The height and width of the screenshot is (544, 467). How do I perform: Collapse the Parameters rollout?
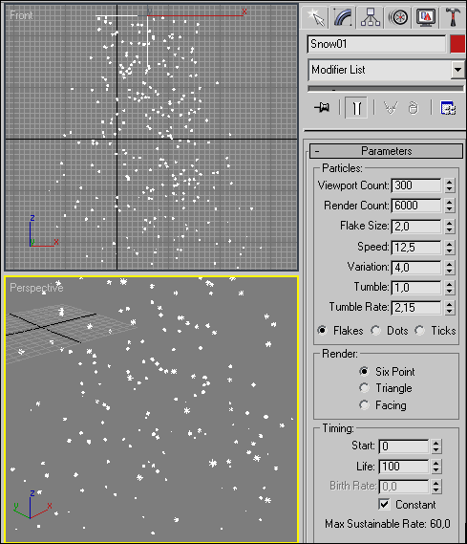coord(386,151)
